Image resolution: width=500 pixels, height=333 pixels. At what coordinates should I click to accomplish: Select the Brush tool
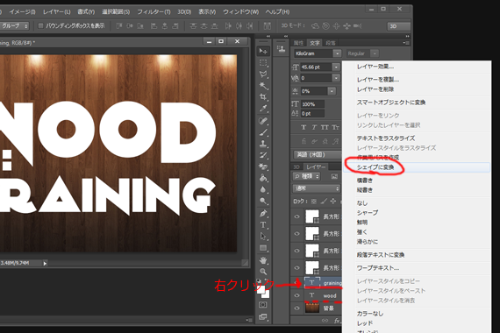(x=263, y=132)
